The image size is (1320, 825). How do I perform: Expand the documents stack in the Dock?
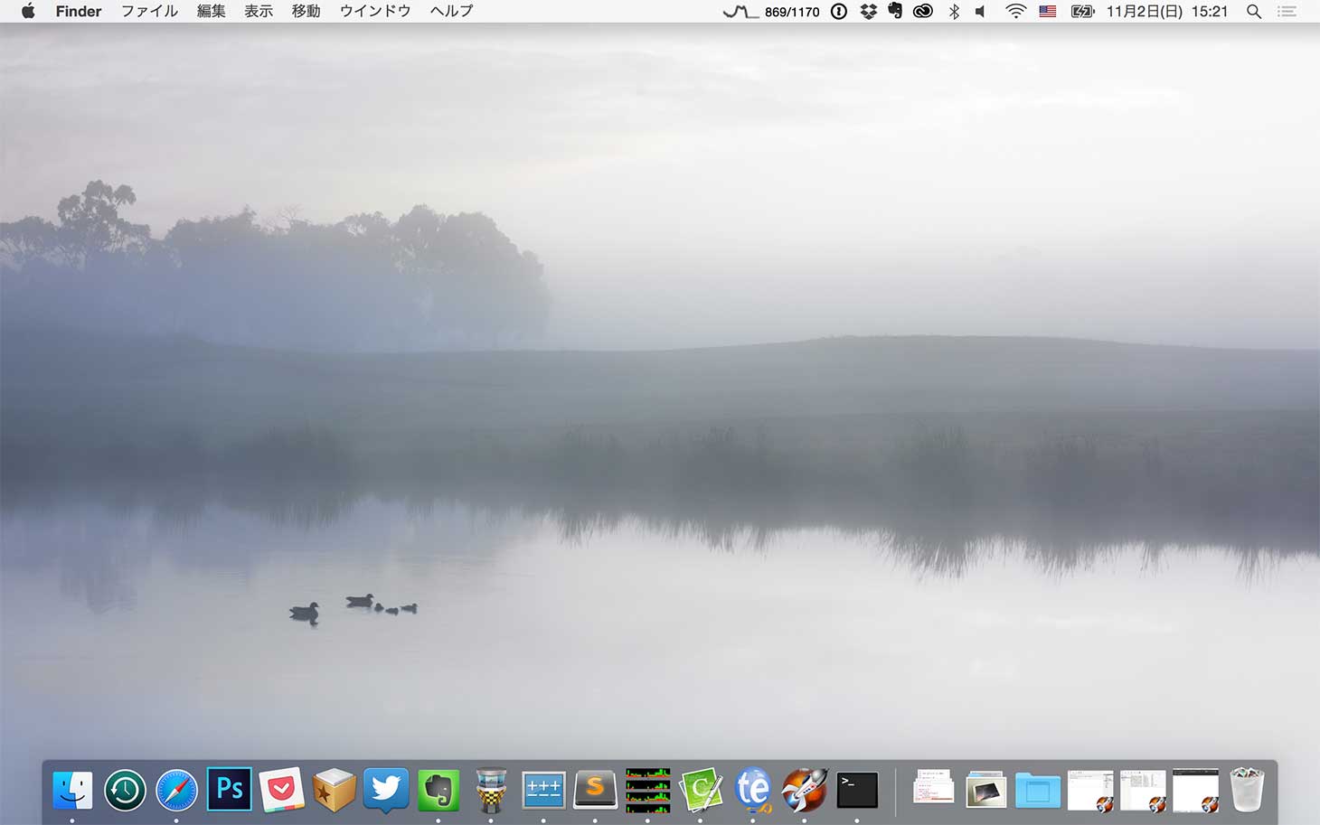coord(933,789)
